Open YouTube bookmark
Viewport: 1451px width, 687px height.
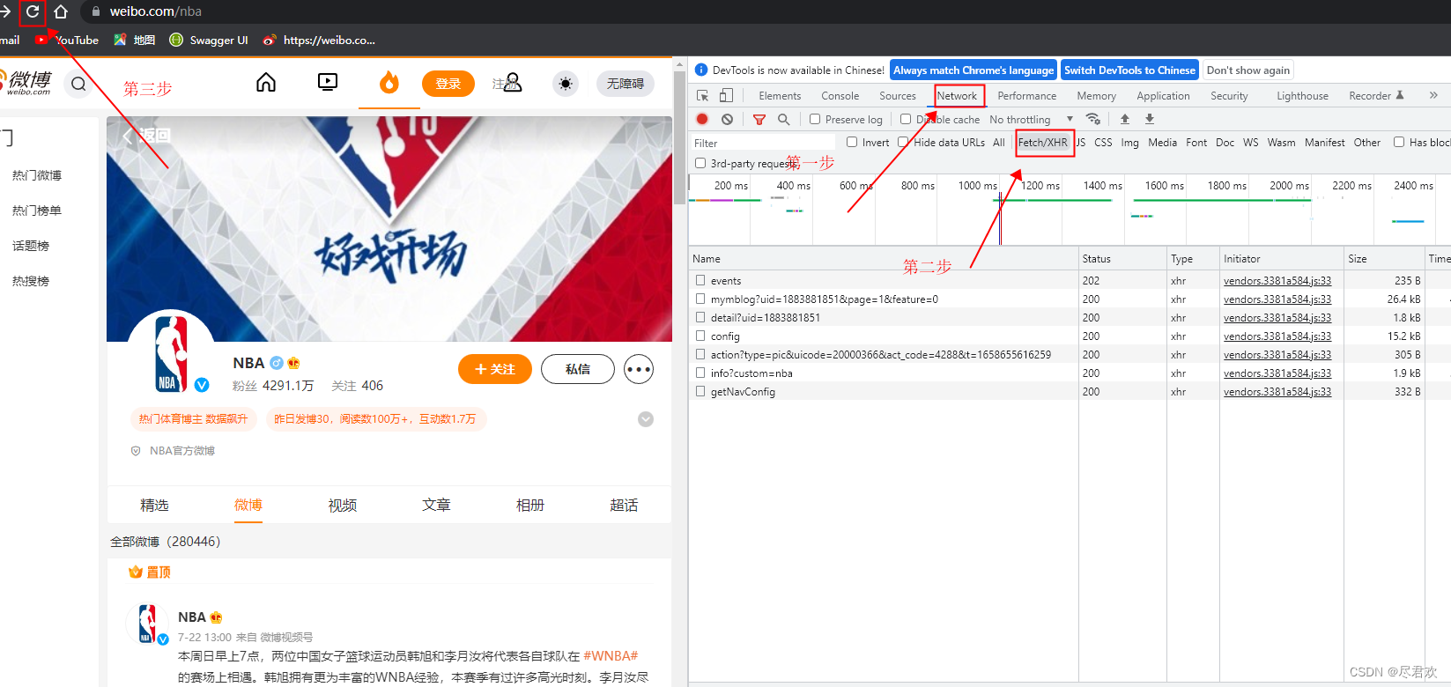tap(67, 40)
